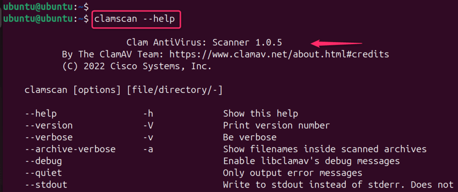Screen dimensions: 458x192
Task: Select the "Print version number" description
Action: pos(276,125)
